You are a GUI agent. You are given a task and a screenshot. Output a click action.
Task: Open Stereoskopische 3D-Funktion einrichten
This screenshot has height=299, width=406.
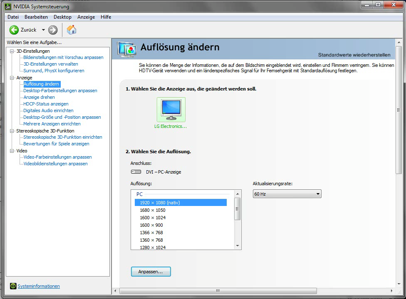point(63,137)
